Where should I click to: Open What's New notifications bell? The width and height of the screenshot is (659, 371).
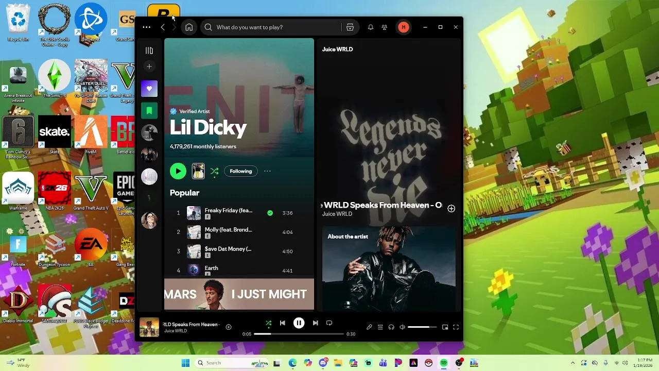point(370,27)
